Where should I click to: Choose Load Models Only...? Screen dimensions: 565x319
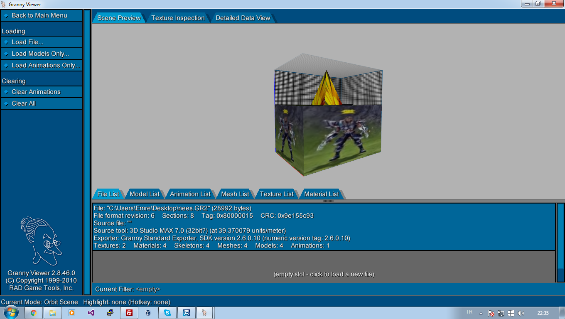(41, 54)
